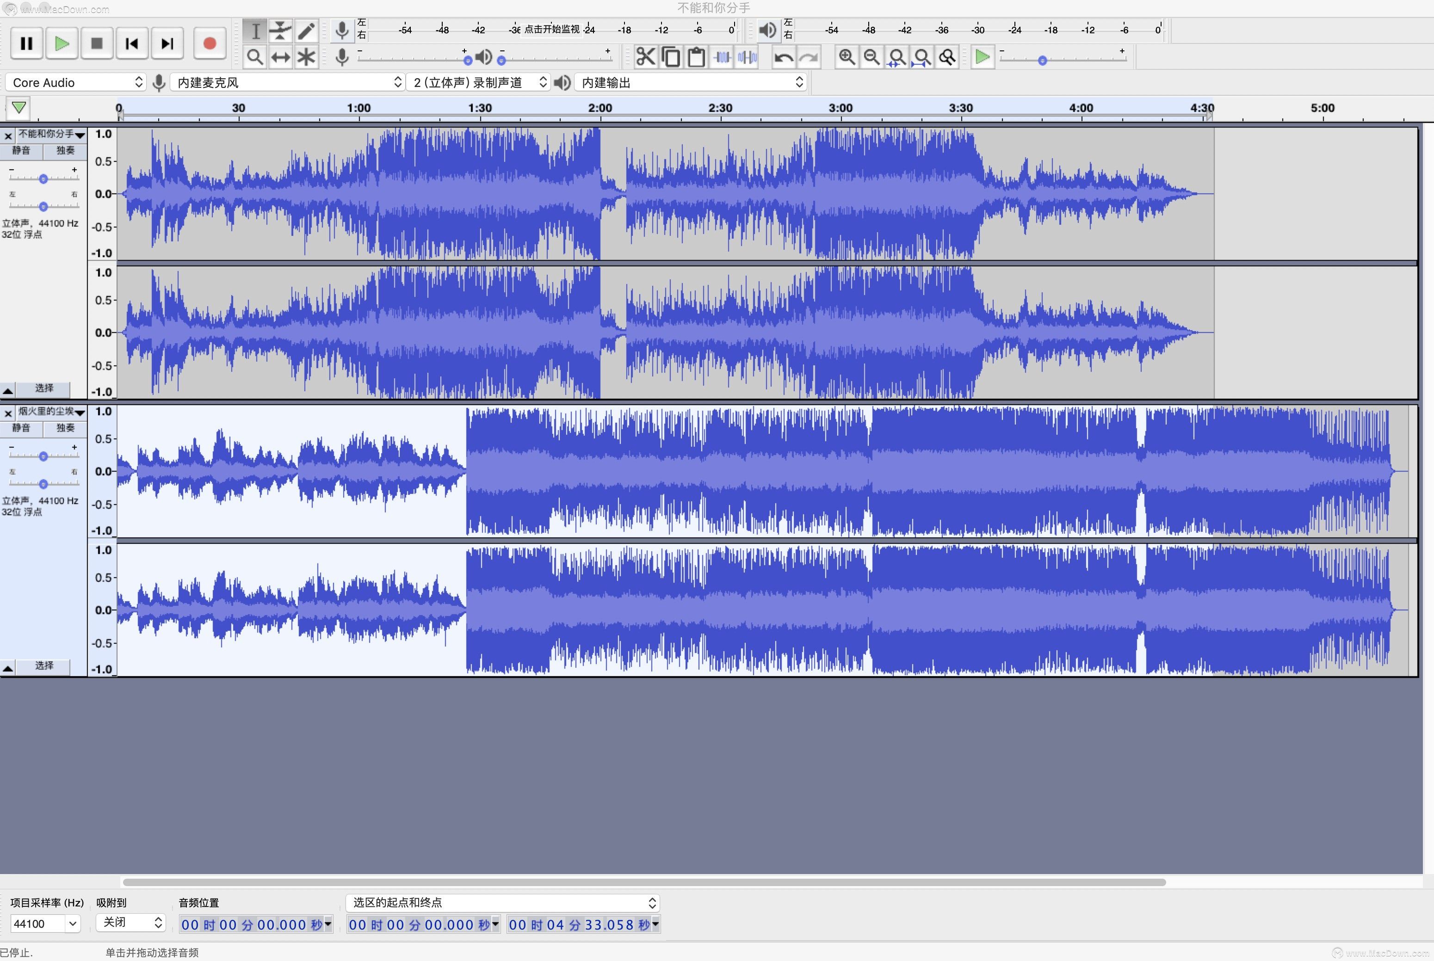Click the Zoom In icon

[847, 57]
